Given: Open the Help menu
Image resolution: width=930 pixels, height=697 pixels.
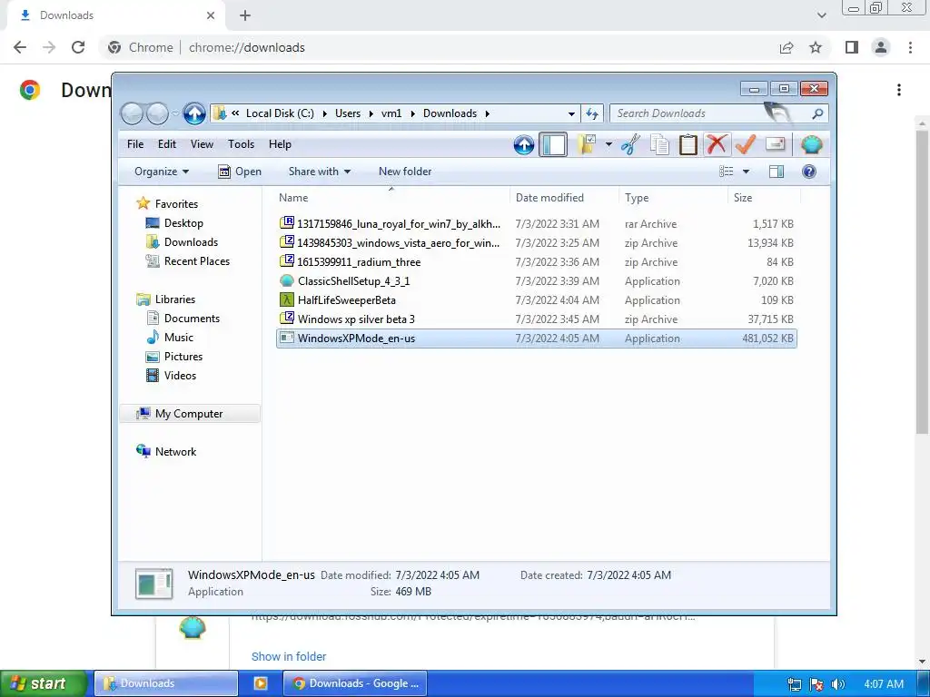Looking at the screenshot, I should pyautogui.click(x=280, y=144).
